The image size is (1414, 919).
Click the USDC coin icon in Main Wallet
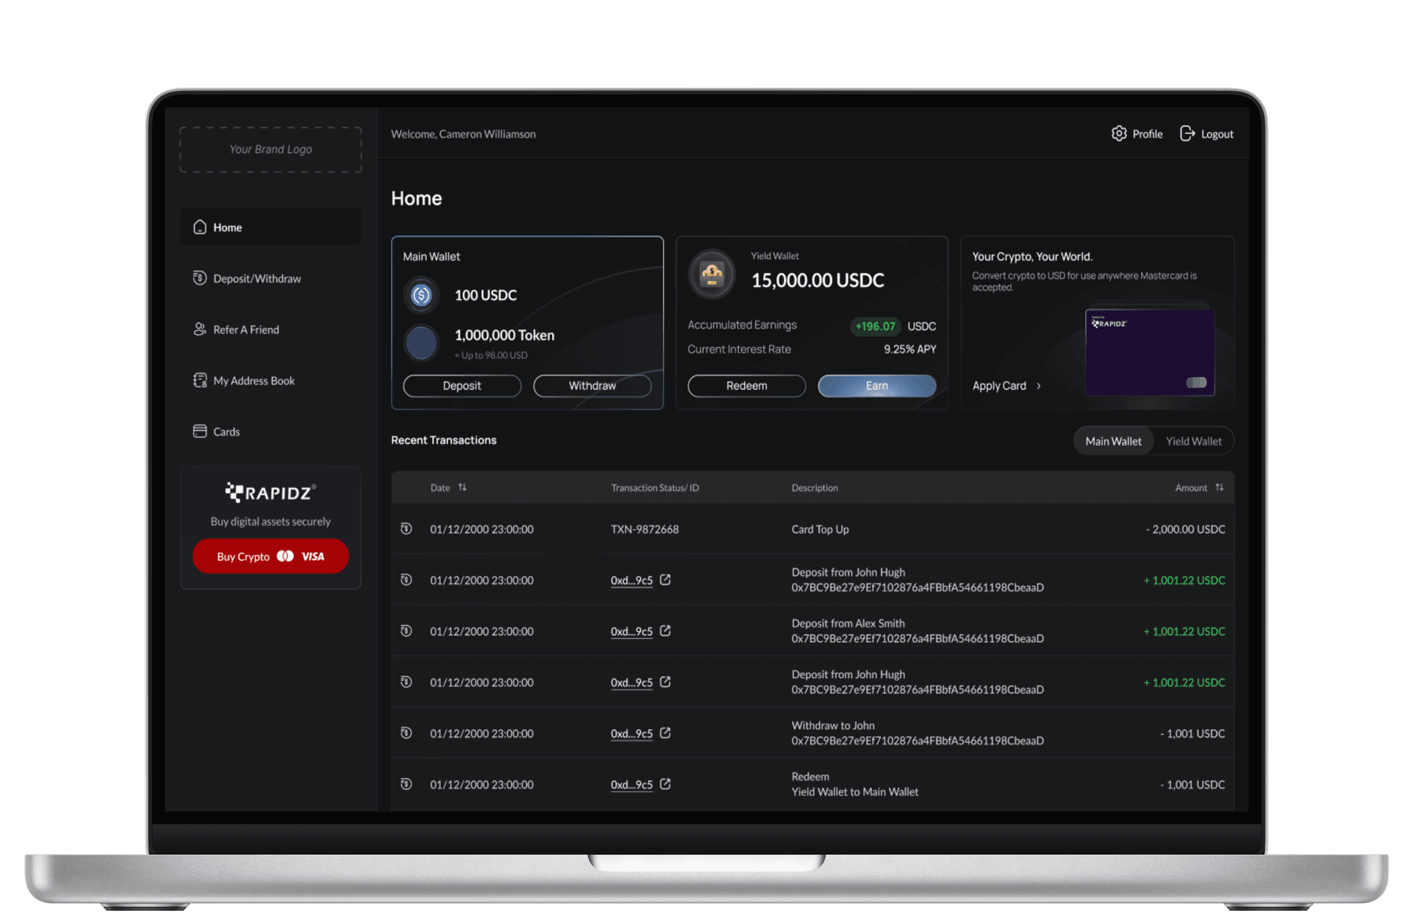(421, 296)
